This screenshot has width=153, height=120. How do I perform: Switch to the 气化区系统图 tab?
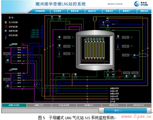click(64, 105)
